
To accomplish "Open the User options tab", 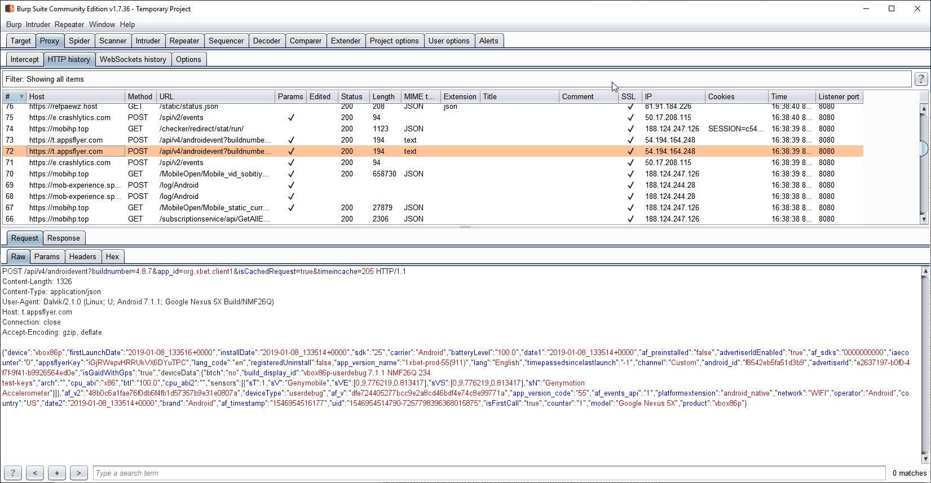I will pyautogui.click(x=449, y=41).
